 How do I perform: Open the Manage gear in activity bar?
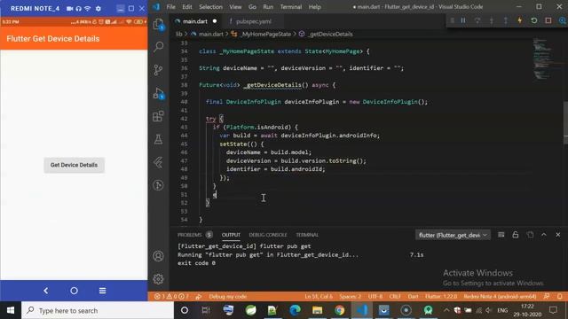click(158, 279)
